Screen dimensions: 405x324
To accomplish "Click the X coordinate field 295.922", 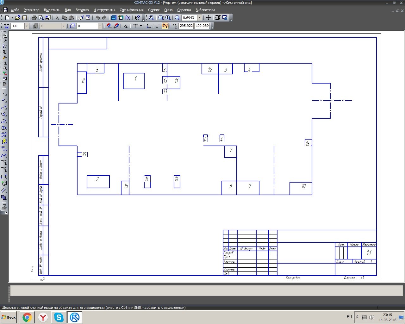I will pos(186,26).
